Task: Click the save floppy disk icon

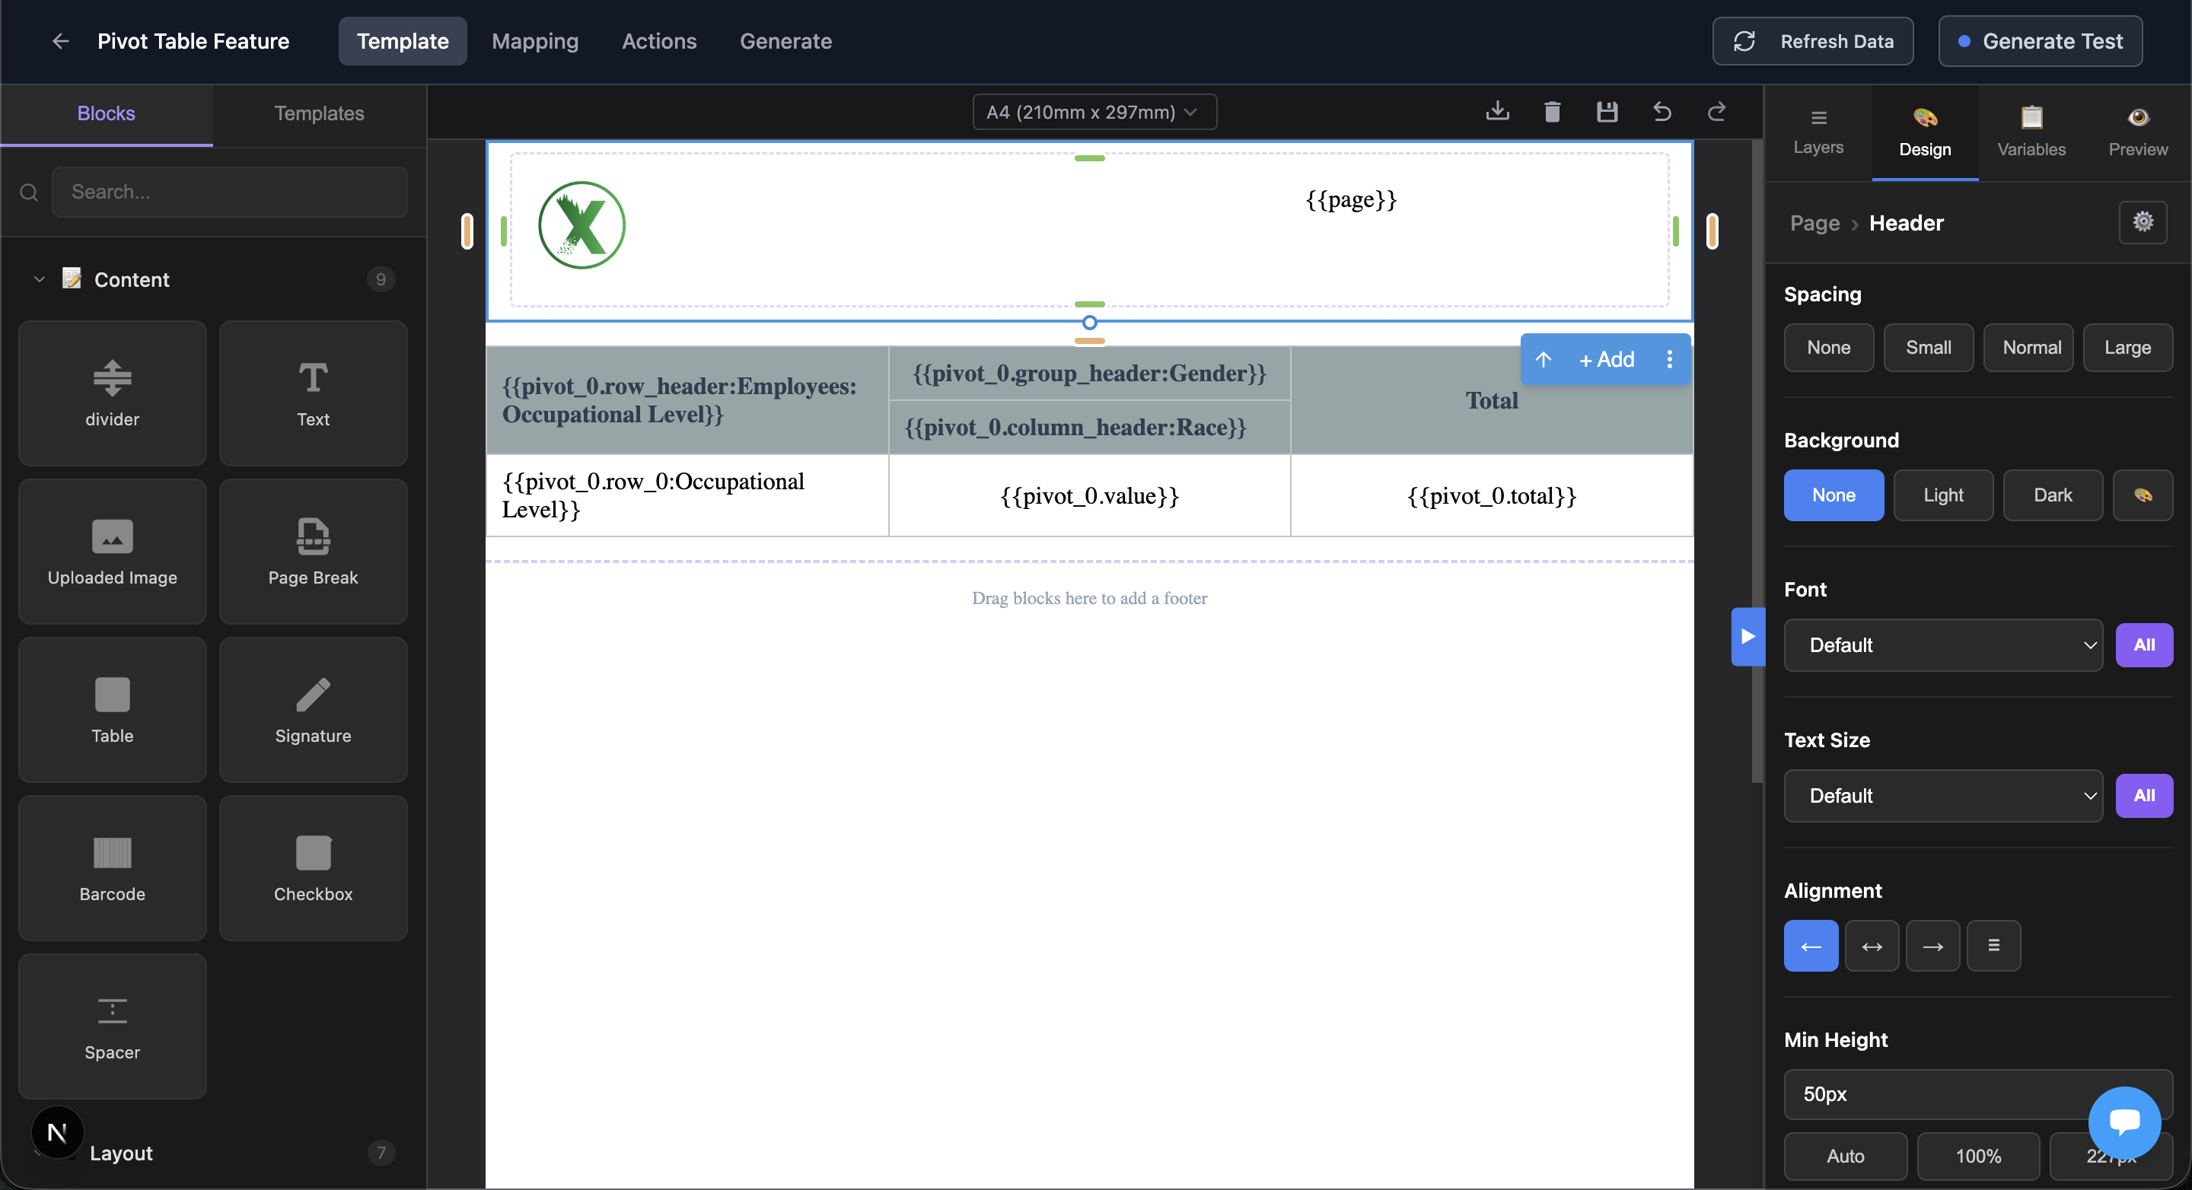Action: pos(1607,111)
